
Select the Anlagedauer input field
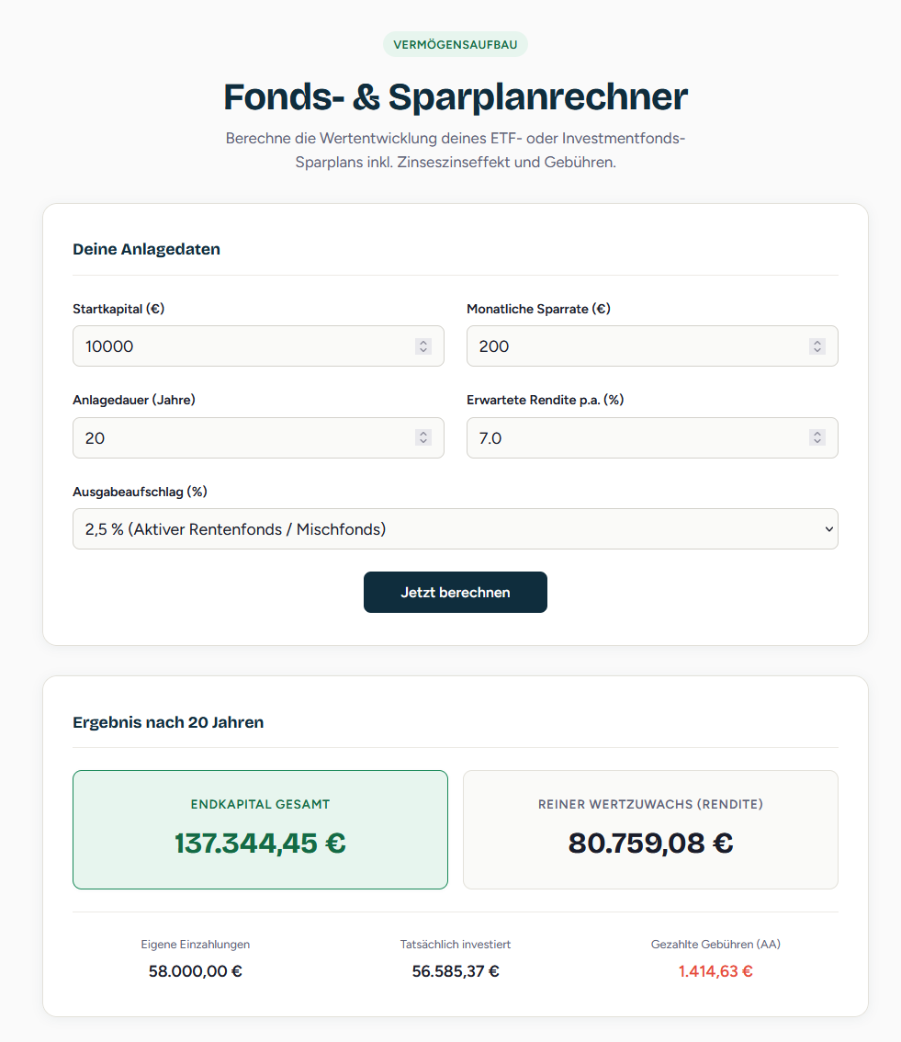pyautogui.click(x=239, y=437)
